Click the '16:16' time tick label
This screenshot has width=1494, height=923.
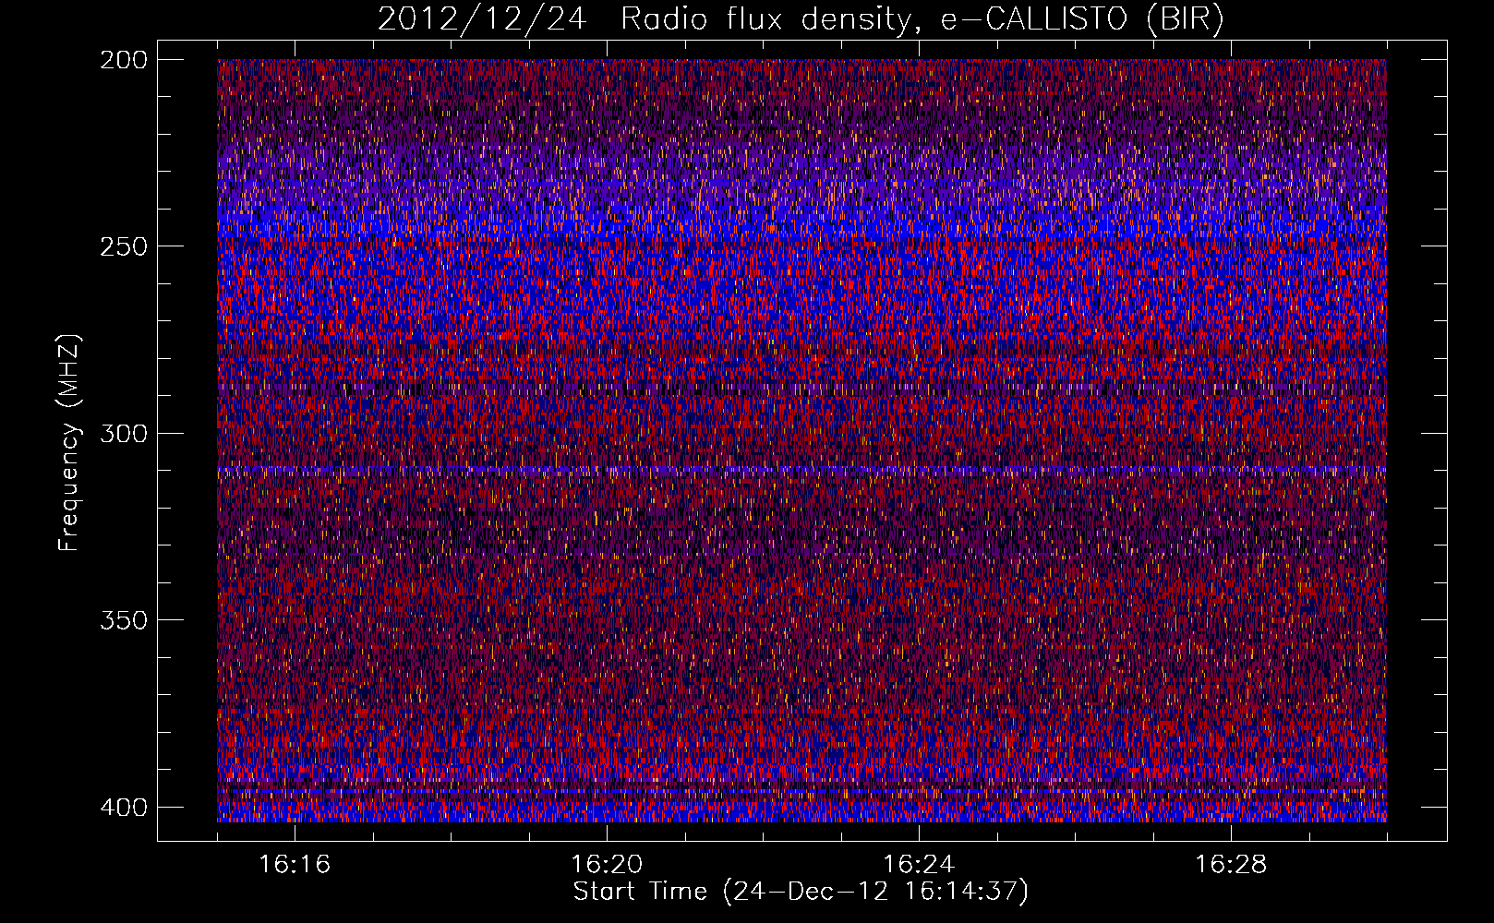[x=295, y=865]
